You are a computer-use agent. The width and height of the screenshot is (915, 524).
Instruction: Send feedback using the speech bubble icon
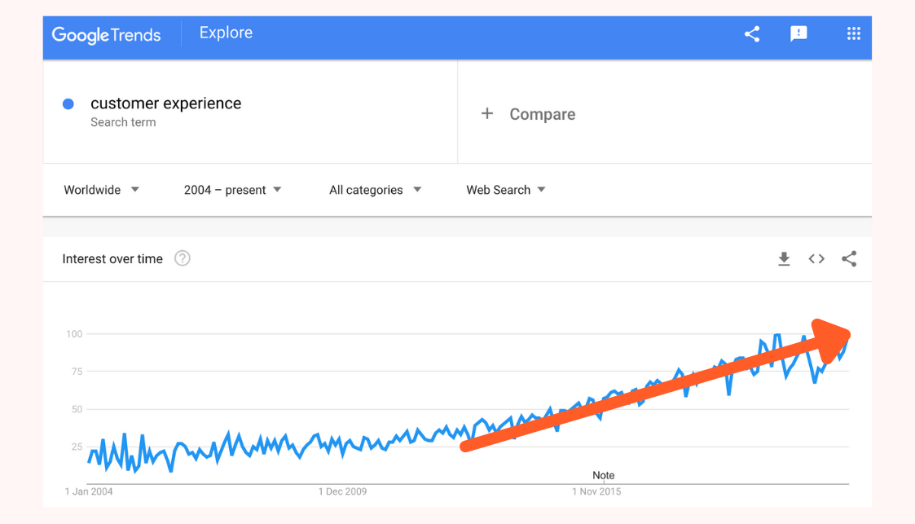pyautogui.click(x=798, y=33)
